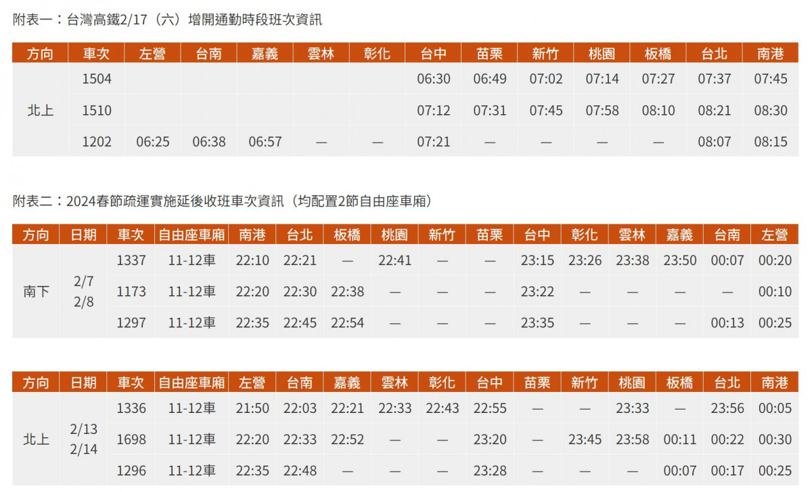Click the 08:07 台北 time cell

point(715,142)
